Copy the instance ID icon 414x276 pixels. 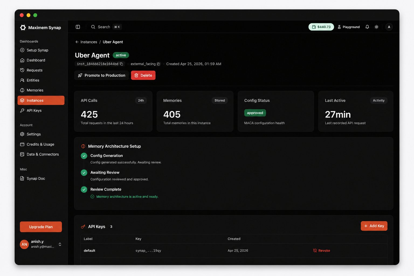[x=122, y=64]
